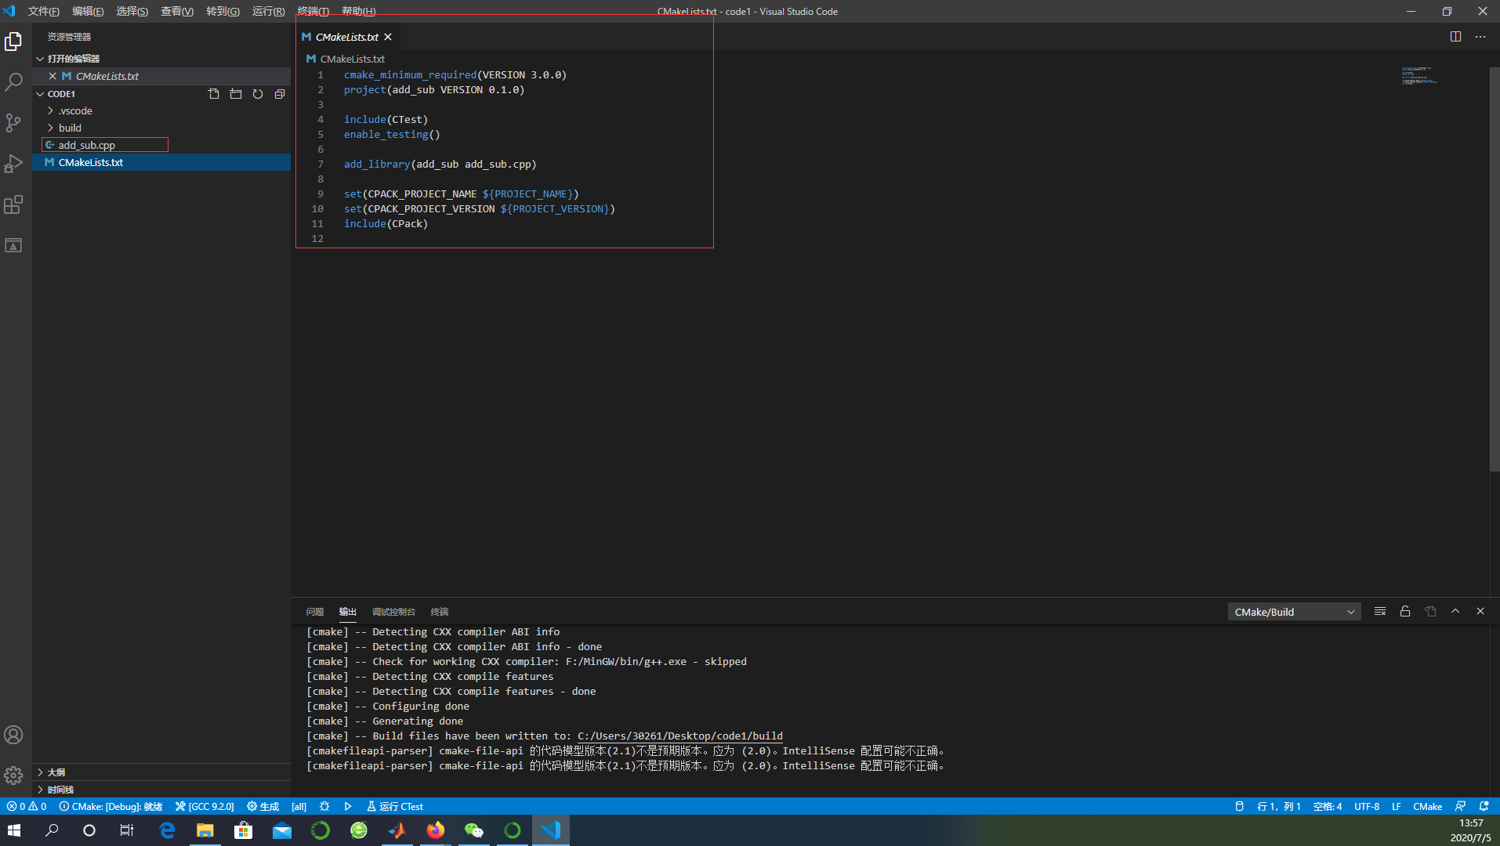Switch to the 终端 panel tab
This screenshot has height=846, width=1500.
coord(440,612)
